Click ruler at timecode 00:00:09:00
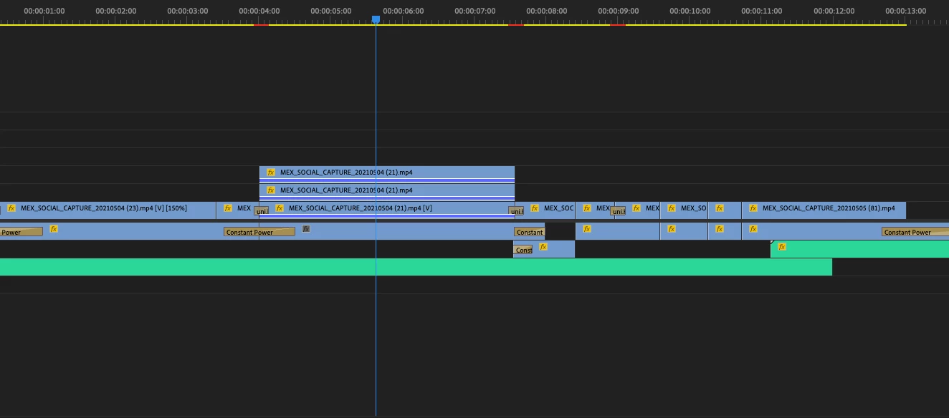949x418 pixels. [618, 11]
